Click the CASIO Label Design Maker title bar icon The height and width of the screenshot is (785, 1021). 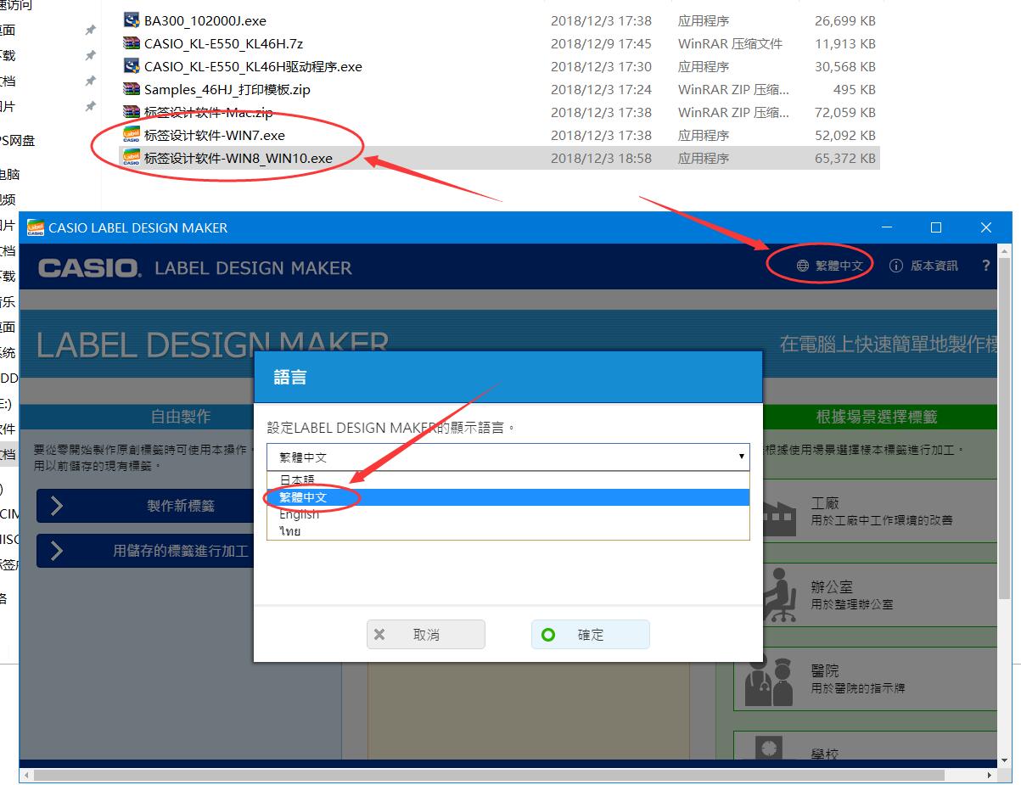tap(36, 227)
